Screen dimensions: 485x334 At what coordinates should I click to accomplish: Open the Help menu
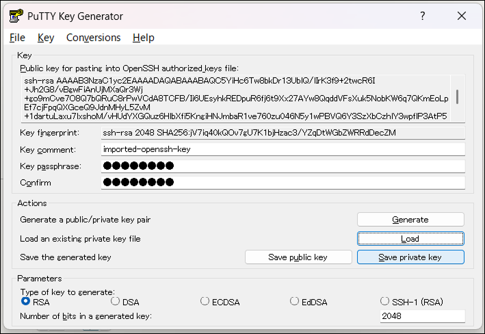pyautogui.click(x=143, y=38)
